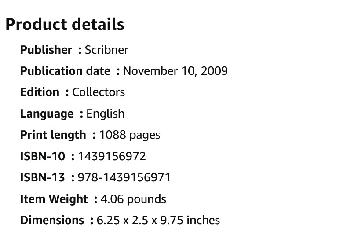347x232 pixels.
Task: Select the Print length label
Action: (x=53, y=135)
